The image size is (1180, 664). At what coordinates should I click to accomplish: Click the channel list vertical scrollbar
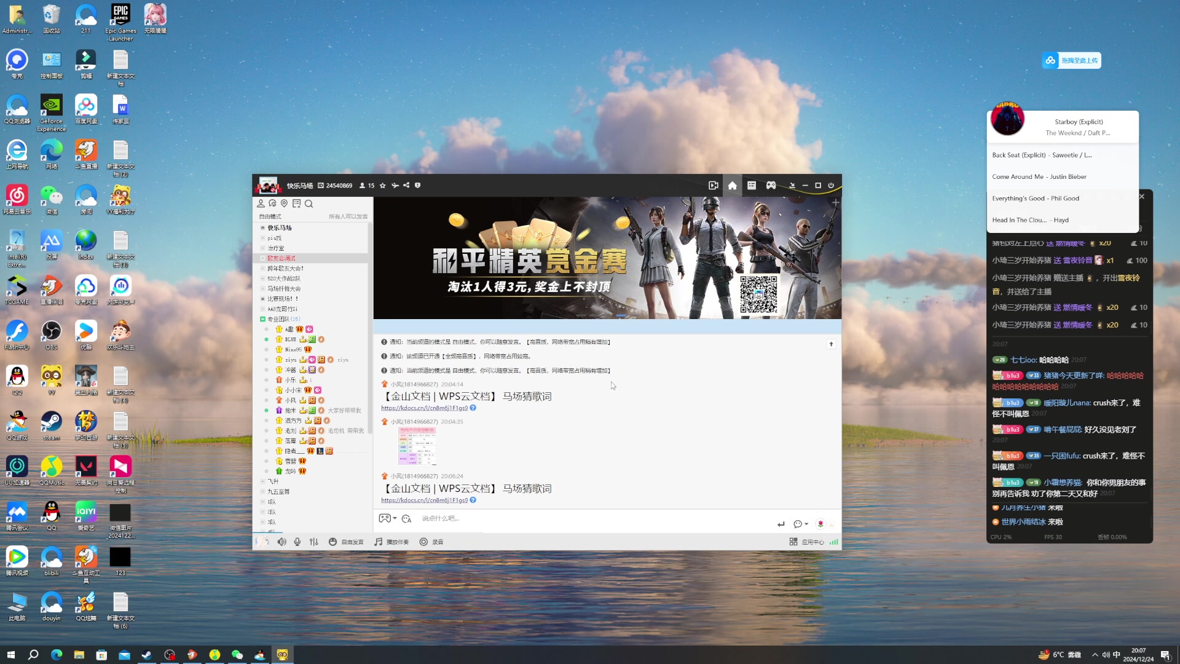[370, 329]
